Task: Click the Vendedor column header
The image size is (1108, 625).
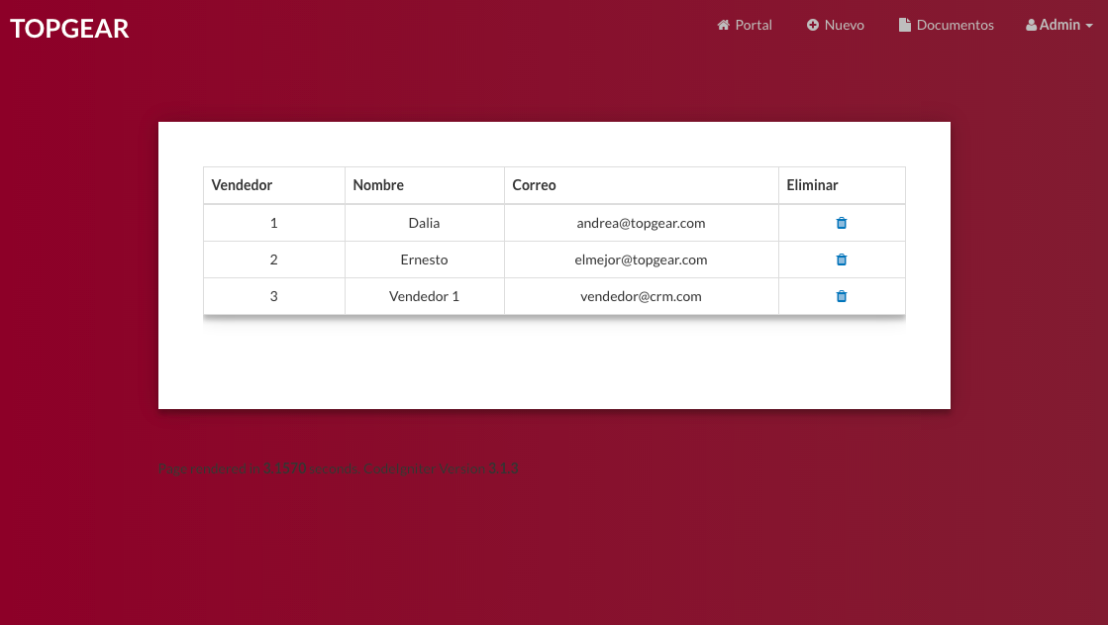Action: (242, 185)
